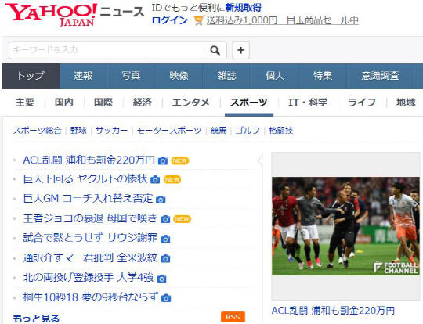This screenshot has height=324, width=423.
Task: Select the IT・科学 category
Action: tap(308, 103)
